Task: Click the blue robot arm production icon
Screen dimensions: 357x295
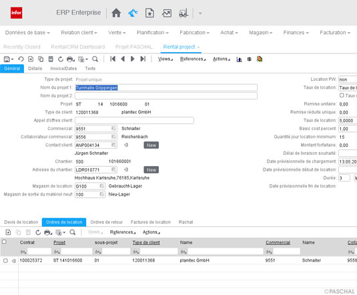Action: pos(133,13)
